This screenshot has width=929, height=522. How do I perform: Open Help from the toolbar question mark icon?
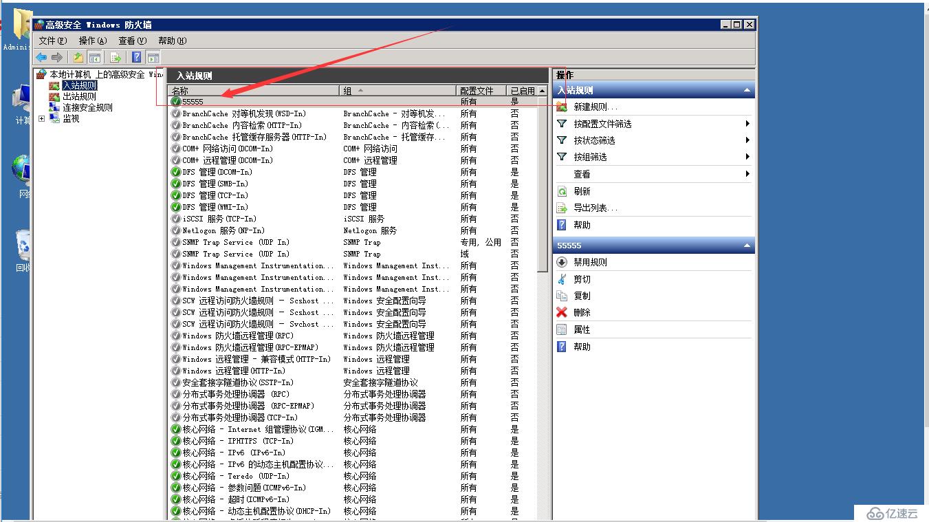[x=137, y=58]
